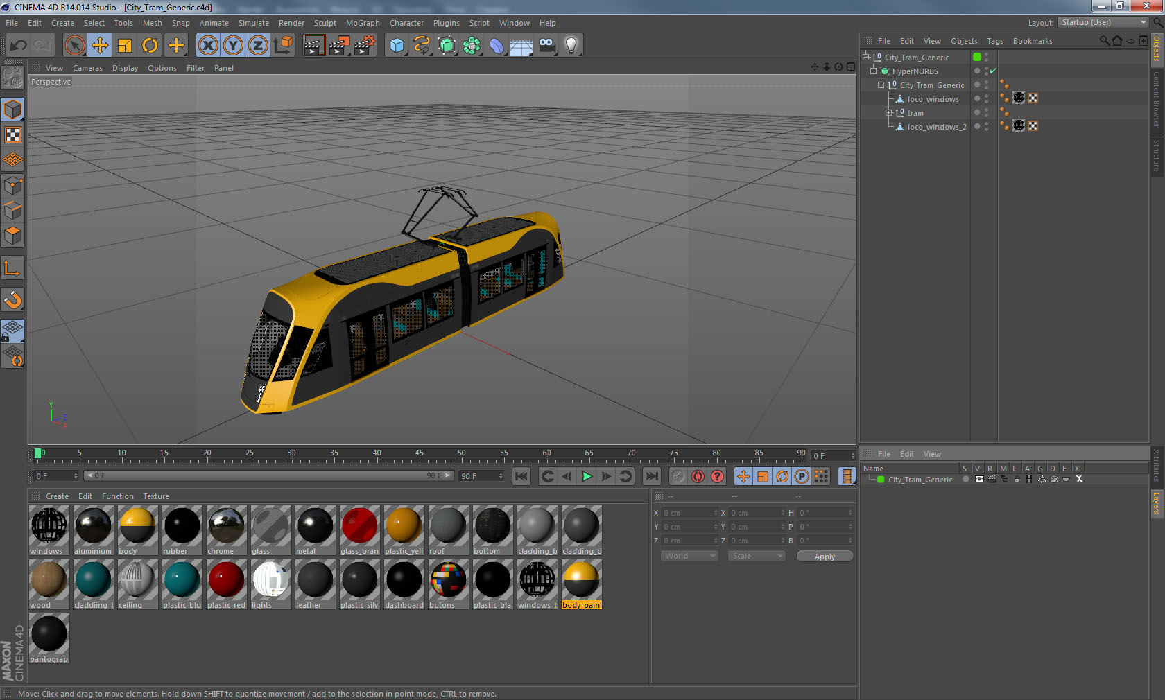Open the Scale mode dropdown
1165x700 pixels.
tap(757, 556)
